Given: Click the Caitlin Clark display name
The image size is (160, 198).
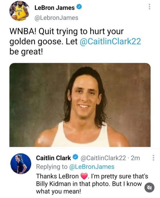Looking at the screenshot, I should (x=53, y=158).
